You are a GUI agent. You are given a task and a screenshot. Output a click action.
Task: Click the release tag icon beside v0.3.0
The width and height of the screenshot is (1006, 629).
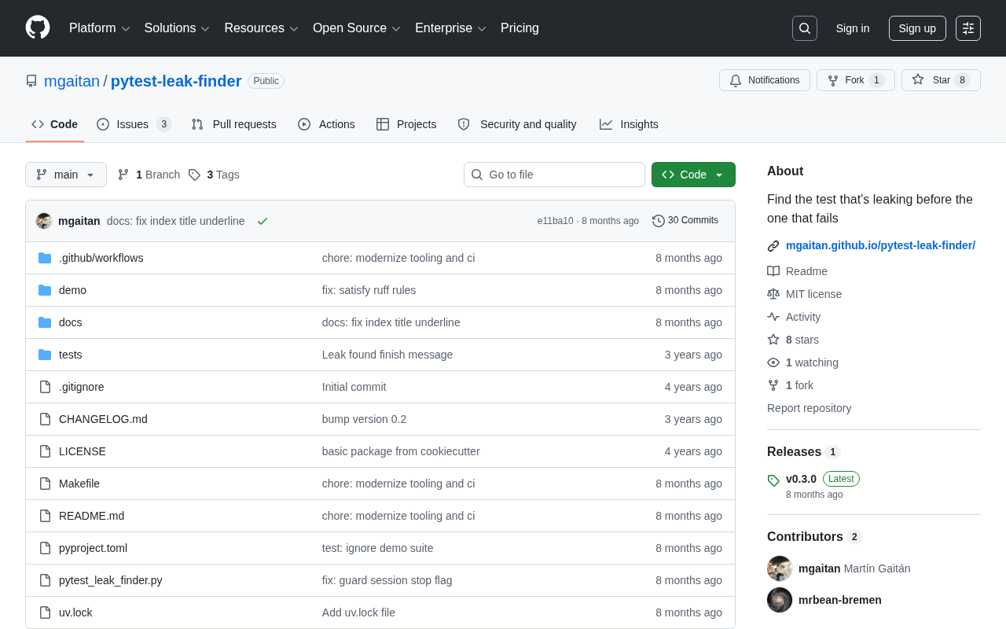pos(773,480)
